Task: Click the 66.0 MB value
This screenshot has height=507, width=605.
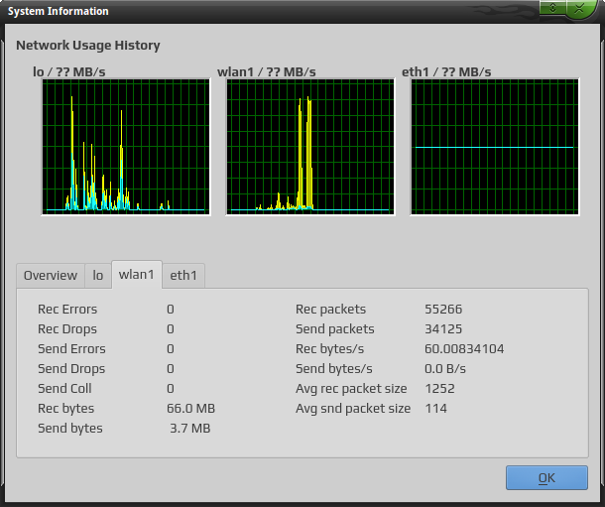Action: point(191,408)
